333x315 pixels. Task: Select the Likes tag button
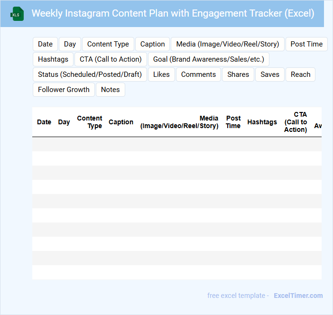tap(161, 74)
